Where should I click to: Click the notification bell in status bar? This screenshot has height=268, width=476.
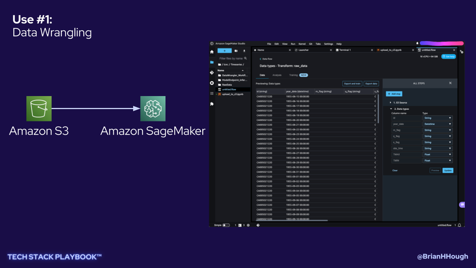click(459, 225)
